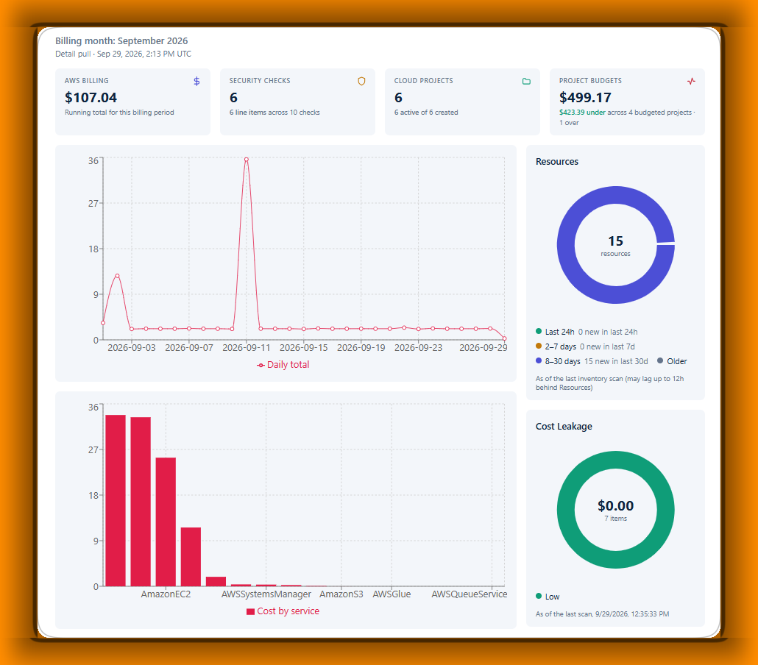Click the Older gray legend dot
Image resolution: width=758 pixels, height=665 pixels.
pyautogui.click(x=660, y=360)
